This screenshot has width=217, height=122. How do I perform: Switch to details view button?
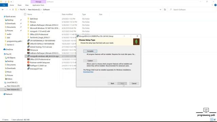(x=212, y=120)
